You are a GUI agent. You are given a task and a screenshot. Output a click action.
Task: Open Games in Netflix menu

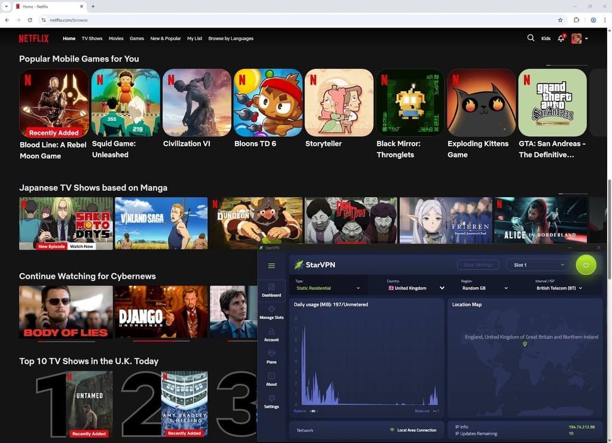[137, 39]
